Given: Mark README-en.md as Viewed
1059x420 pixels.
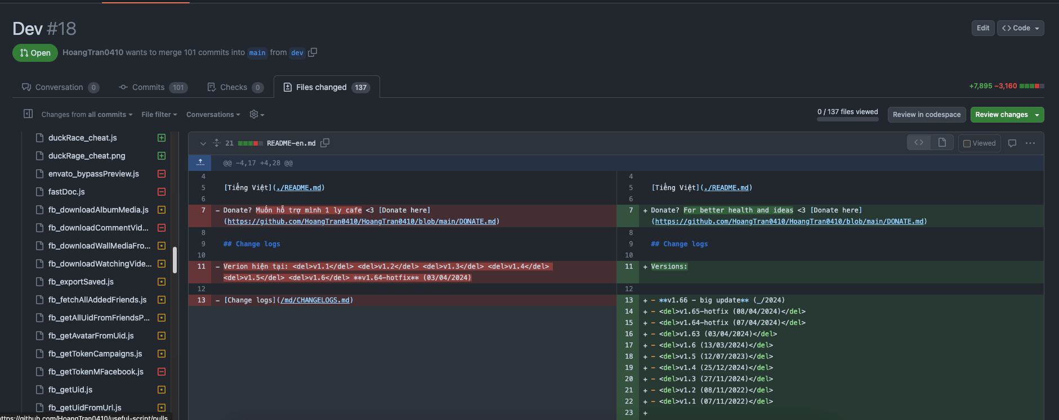Looking at the screenshot, I should pyautogui.click(x=980, y=143).
